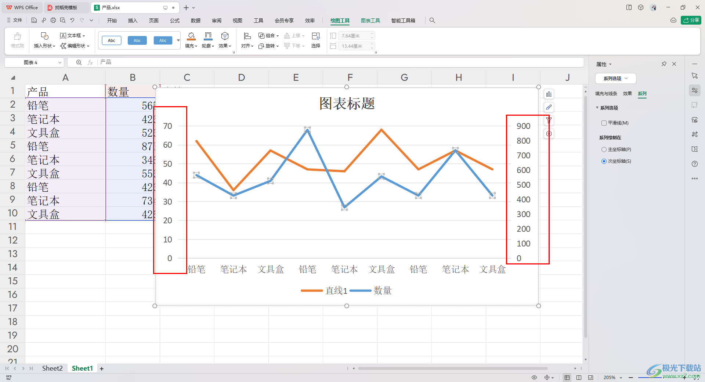Click the Align (对齐) icon

247,36
